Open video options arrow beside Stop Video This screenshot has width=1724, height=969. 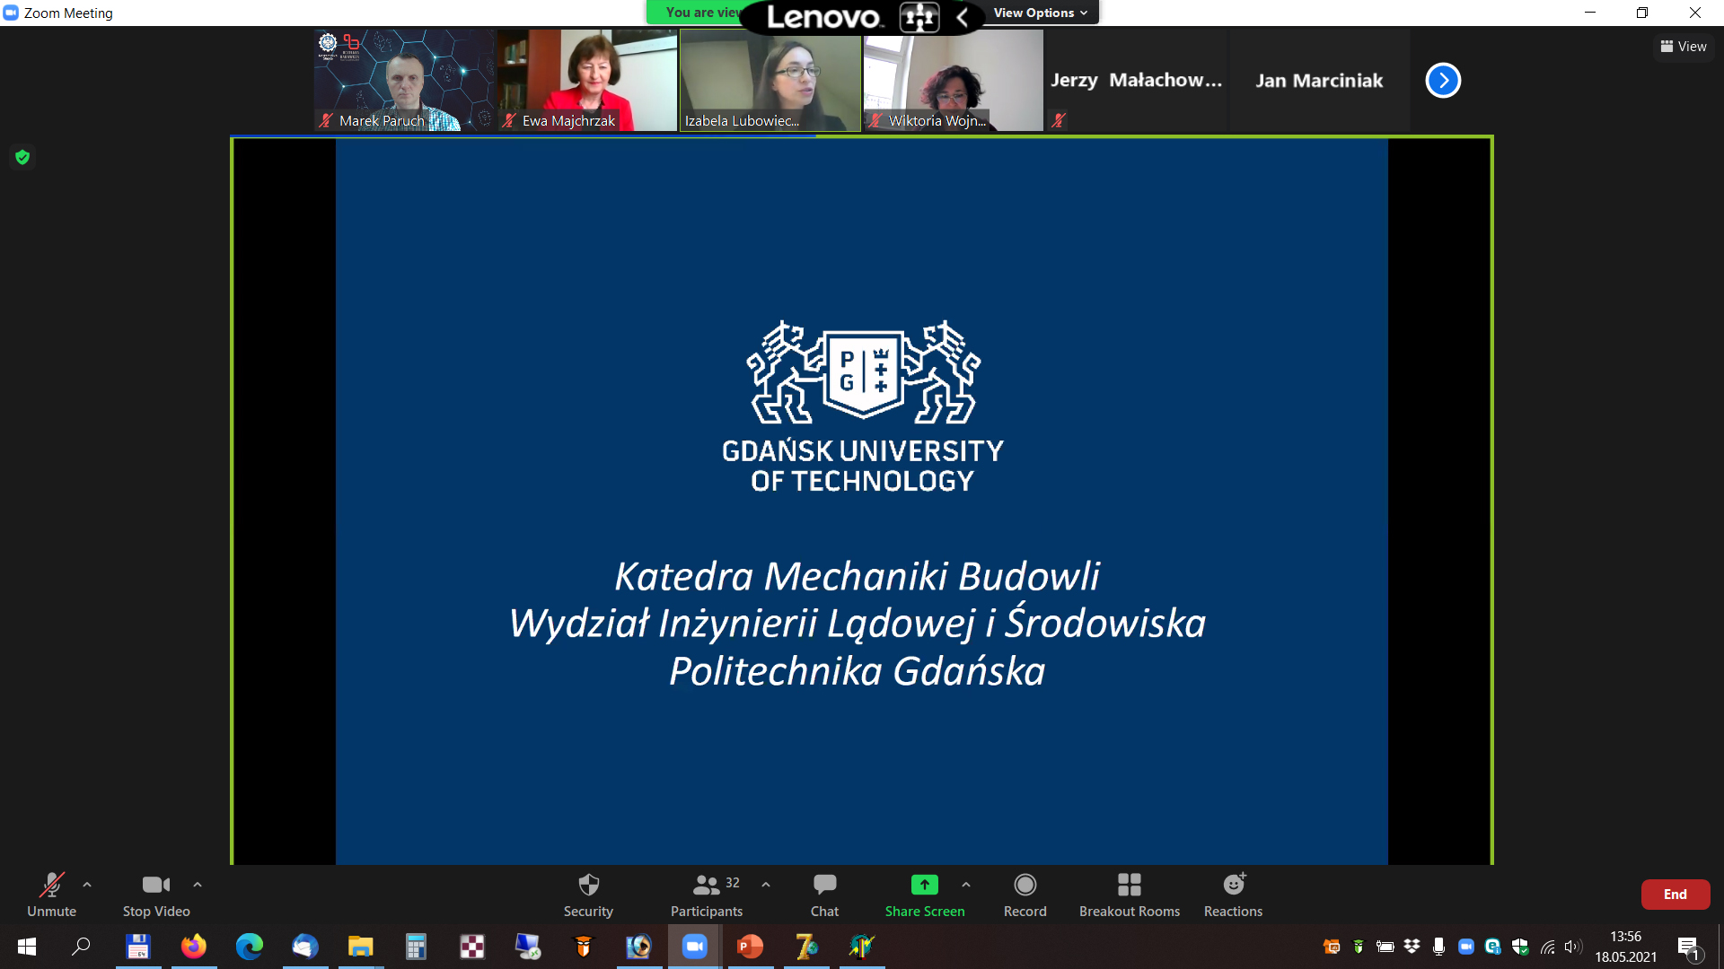pyautogui.click(x=198, y=885)
